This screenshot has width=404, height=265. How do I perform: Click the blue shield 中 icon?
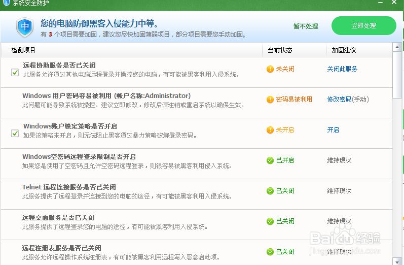[x=25, y=27]
